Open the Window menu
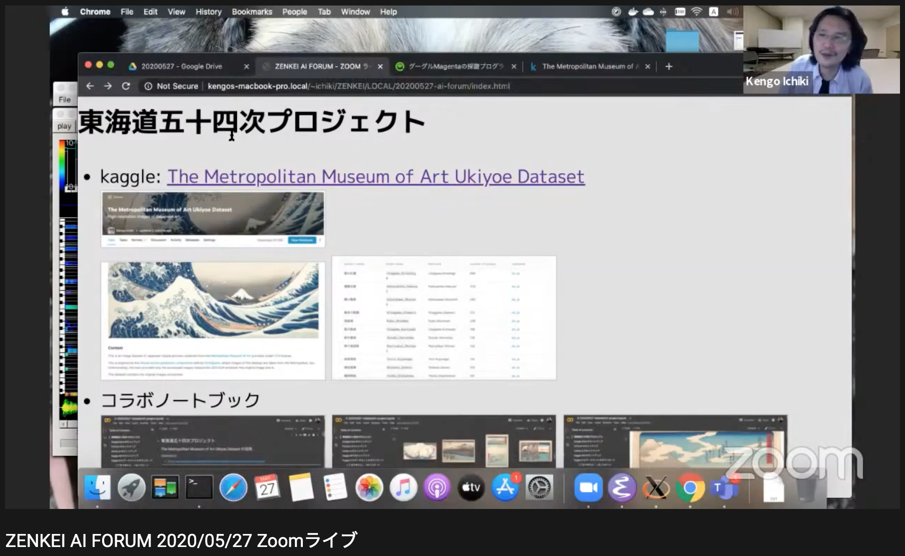 pos(355,12)
